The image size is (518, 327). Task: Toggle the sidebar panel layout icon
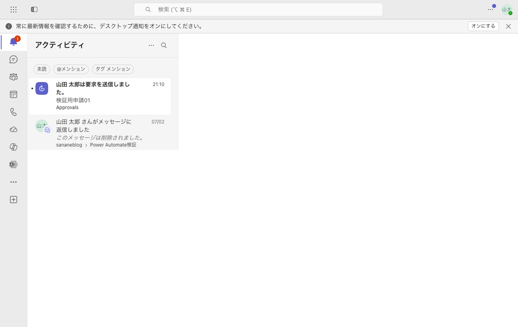34,9
